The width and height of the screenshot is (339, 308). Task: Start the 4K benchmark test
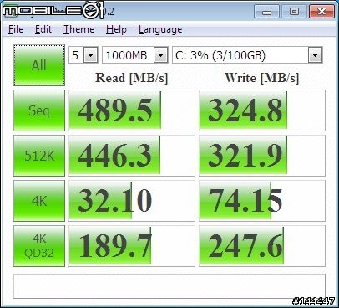point(39,201)
